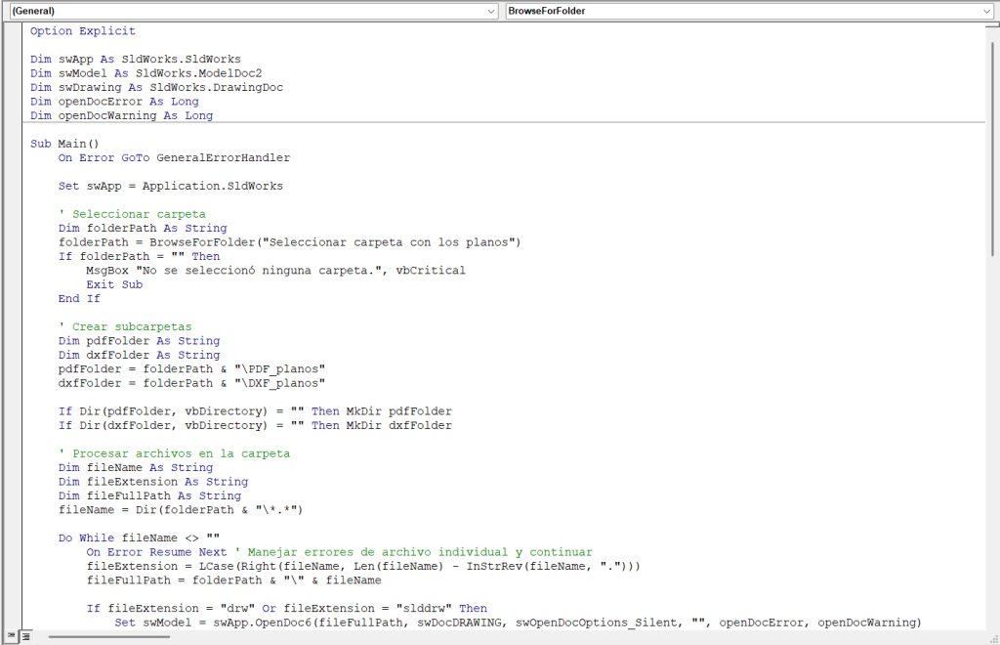Click the 'Dim swDrawing As SldWorks.DrawingDoc' line
The width and height of the screenshot is (1000, 645).
(x=156, y=87)
